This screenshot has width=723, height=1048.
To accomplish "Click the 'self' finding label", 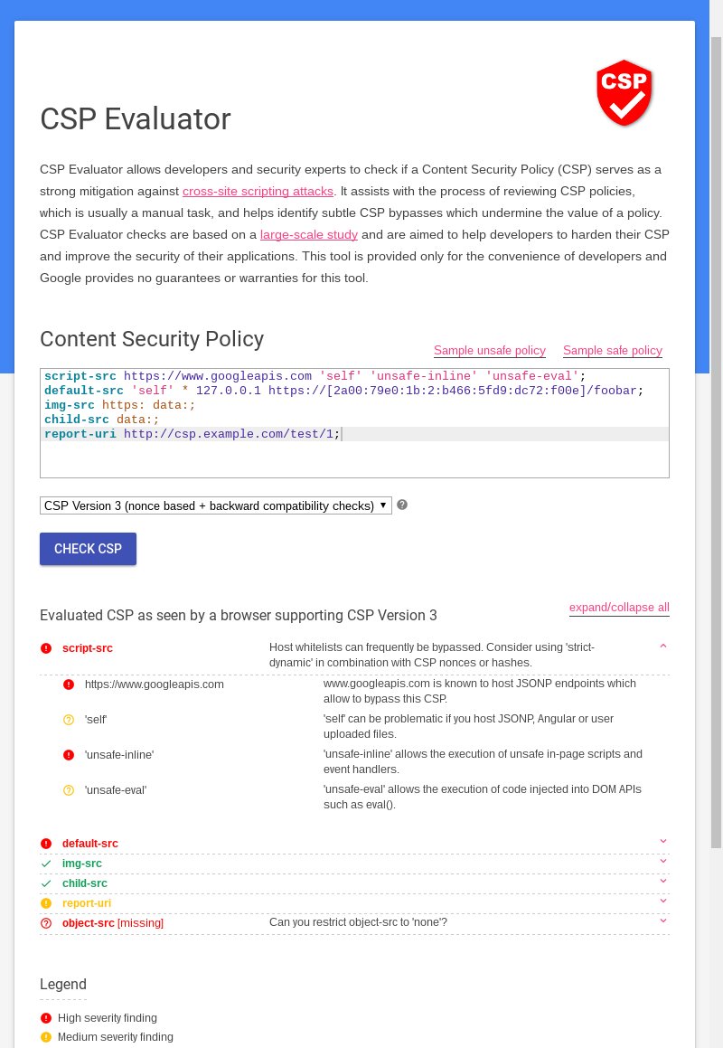I will pyautogui.click(x=96, y=720).
